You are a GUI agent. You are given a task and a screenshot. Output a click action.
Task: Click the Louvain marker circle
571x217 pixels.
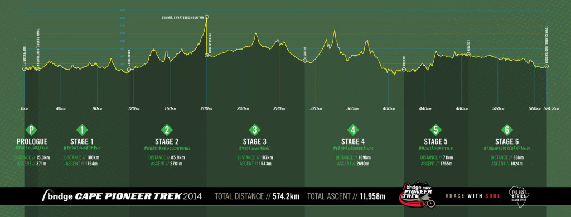pos(468,54)
